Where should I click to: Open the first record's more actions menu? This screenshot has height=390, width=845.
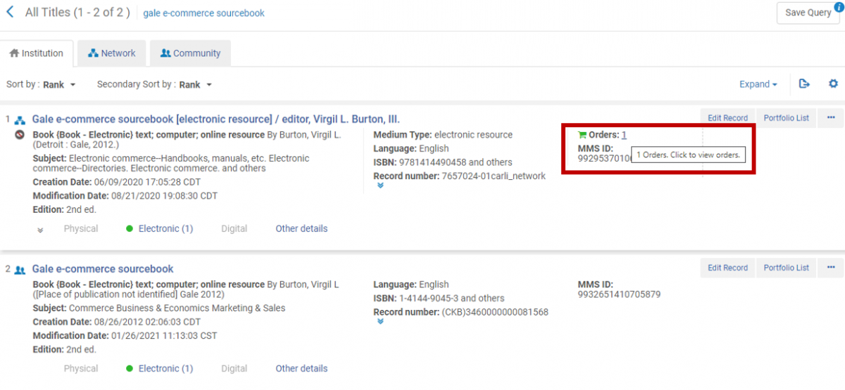(x=830, y=118)
